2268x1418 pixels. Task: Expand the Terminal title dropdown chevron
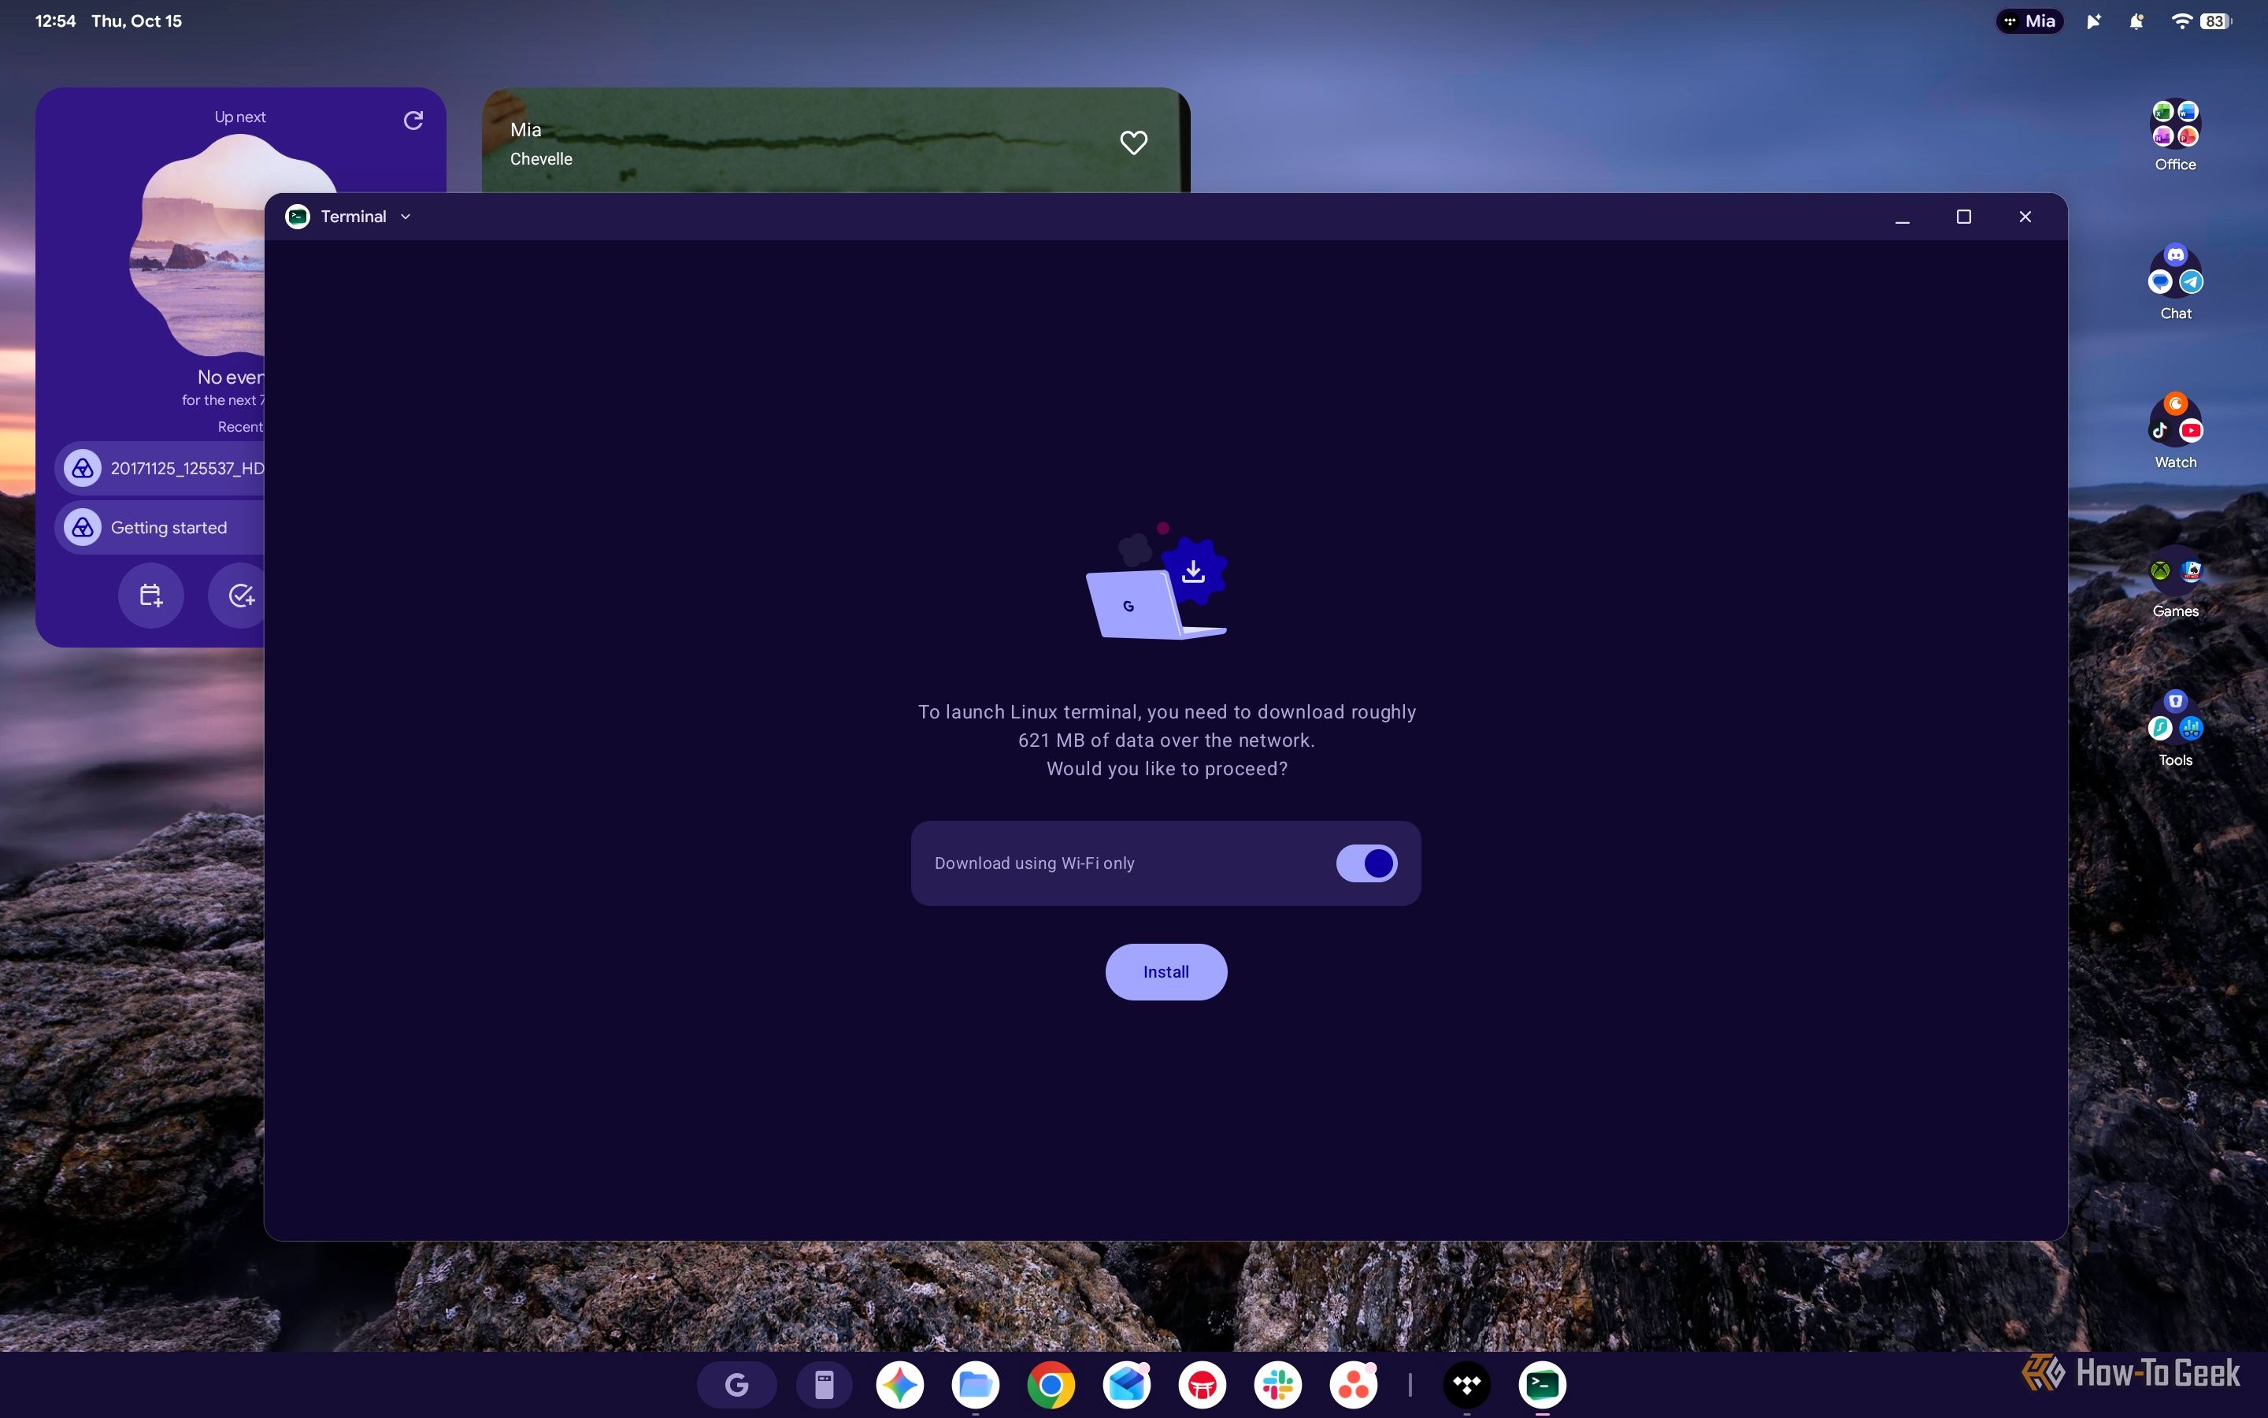tap(406, 217)
